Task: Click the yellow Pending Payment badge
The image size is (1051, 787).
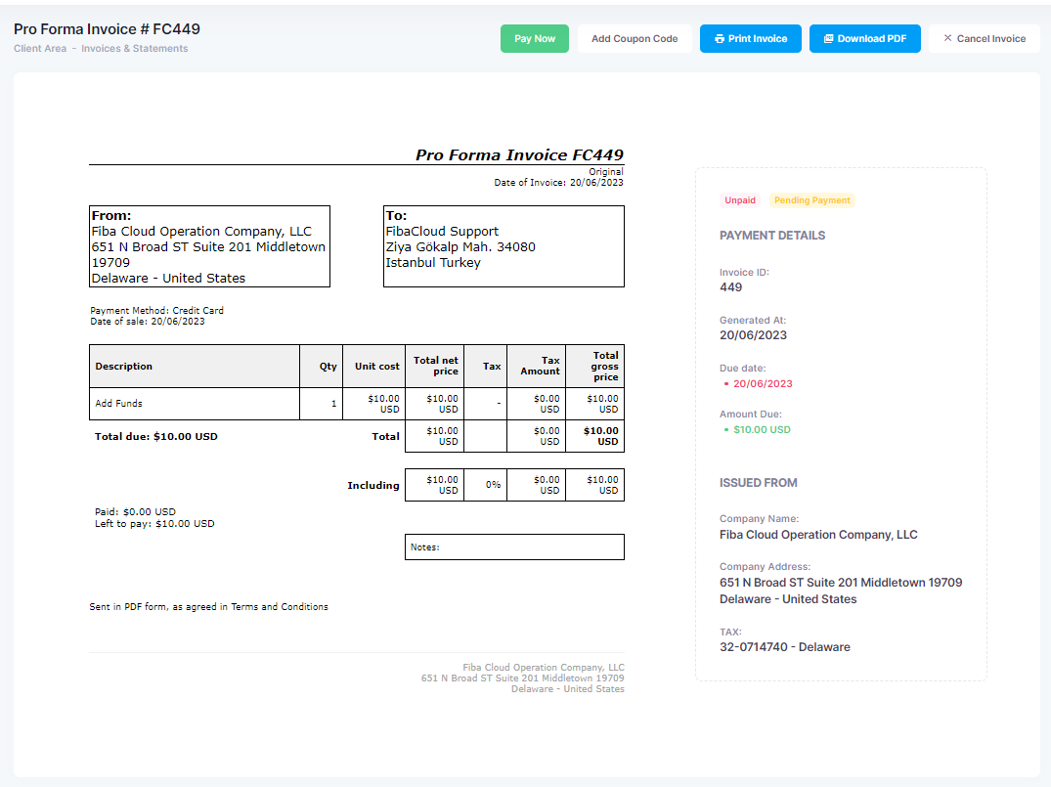Action: [811, 200]
